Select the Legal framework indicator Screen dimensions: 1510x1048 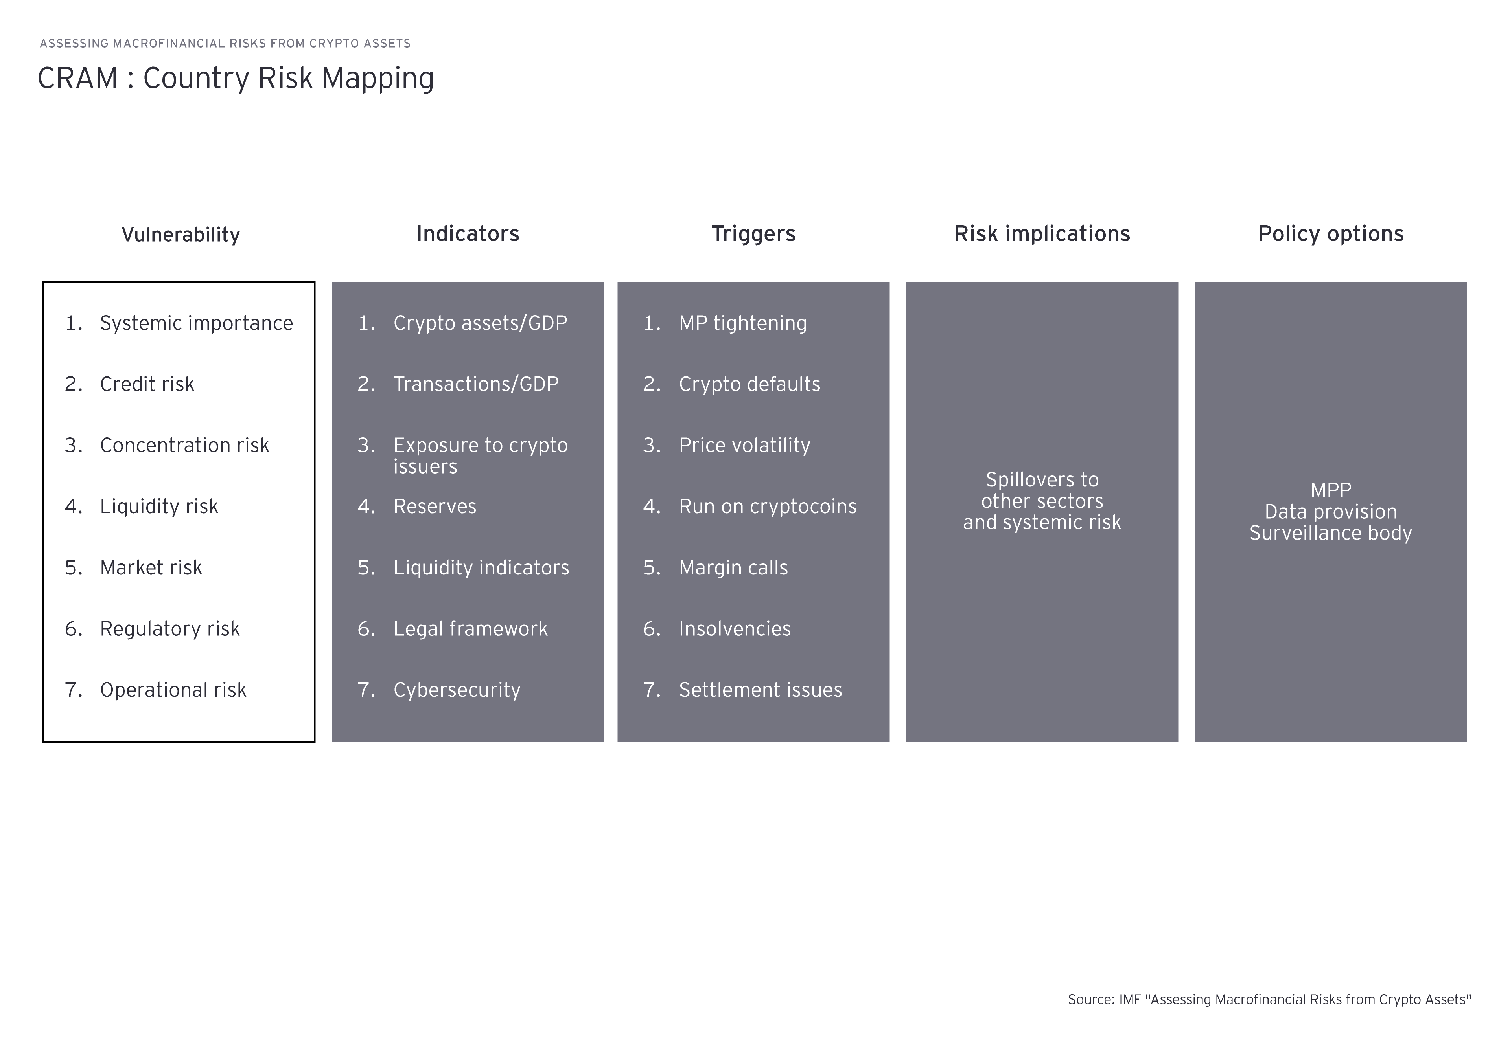[470, 629]
